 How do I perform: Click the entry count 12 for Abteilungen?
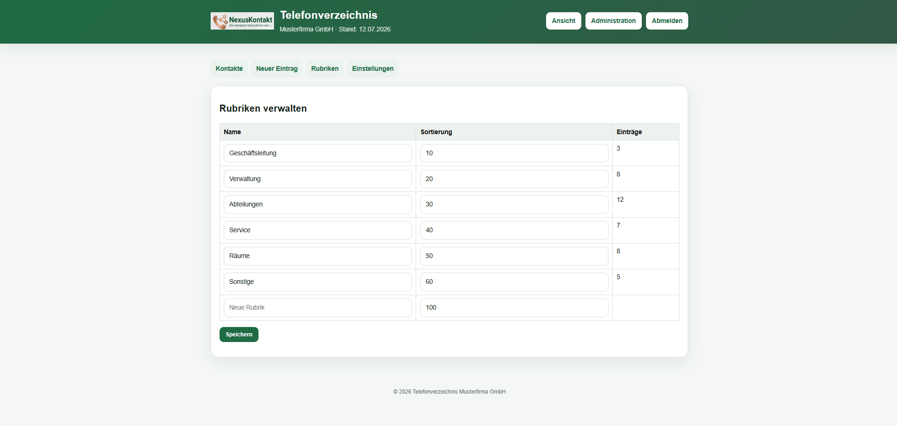tap(620, 199)
